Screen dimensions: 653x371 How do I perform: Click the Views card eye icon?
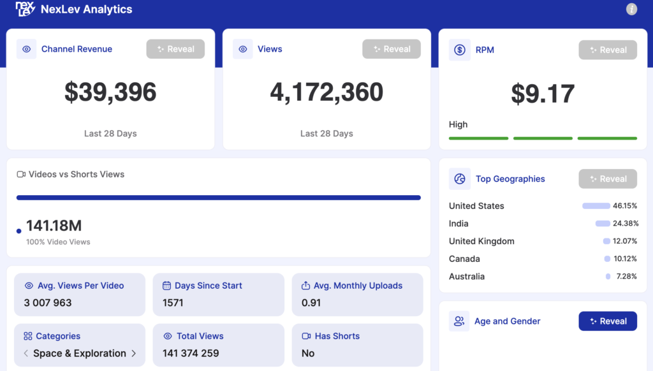click(x=243, y=49)
